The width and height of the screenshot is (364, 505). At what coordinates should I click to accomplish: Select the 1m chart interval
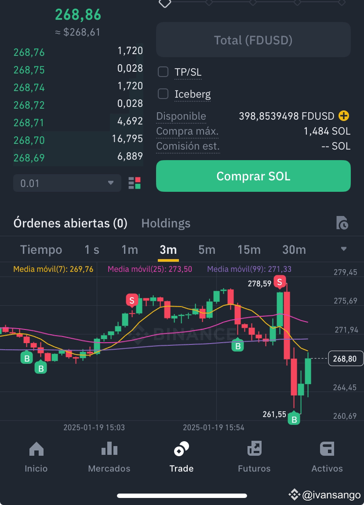pos(130,249)
